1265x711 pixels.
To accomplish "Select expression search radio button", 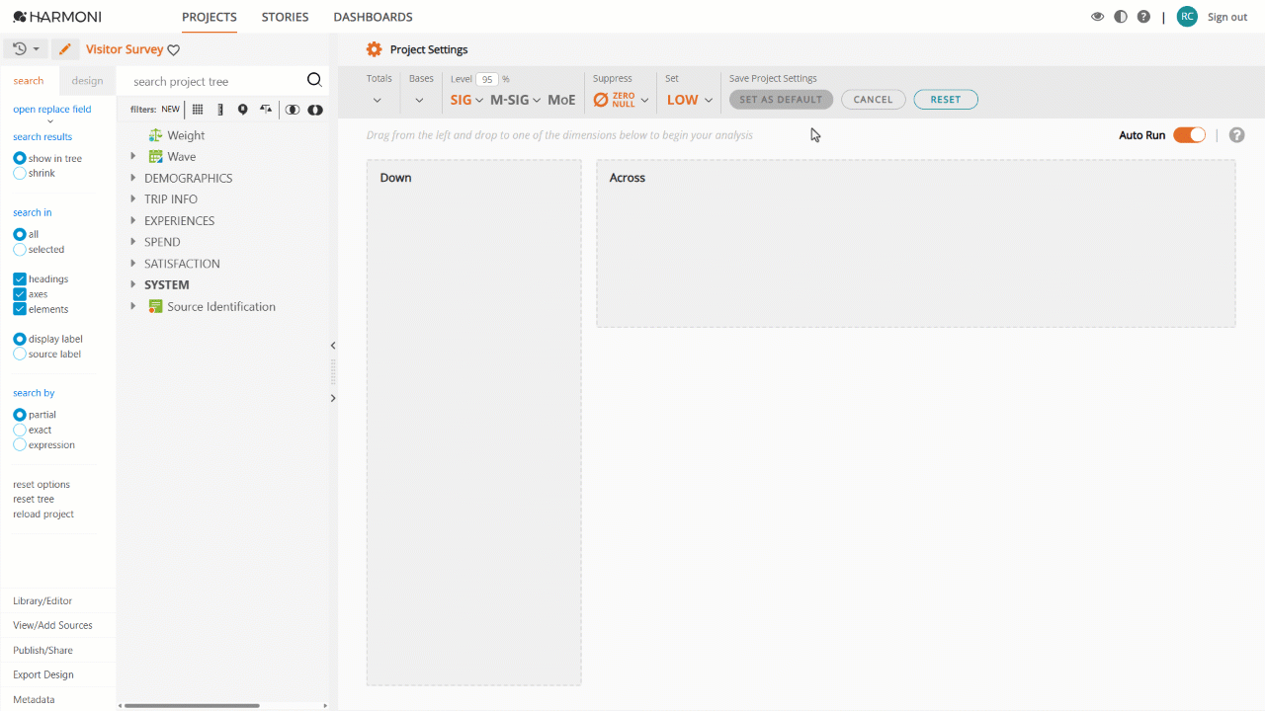I will click(20, 444).
